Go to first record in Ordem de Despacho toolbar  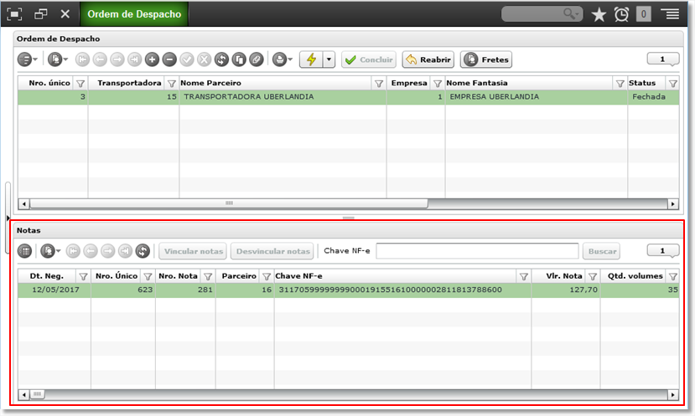point(82,59)
